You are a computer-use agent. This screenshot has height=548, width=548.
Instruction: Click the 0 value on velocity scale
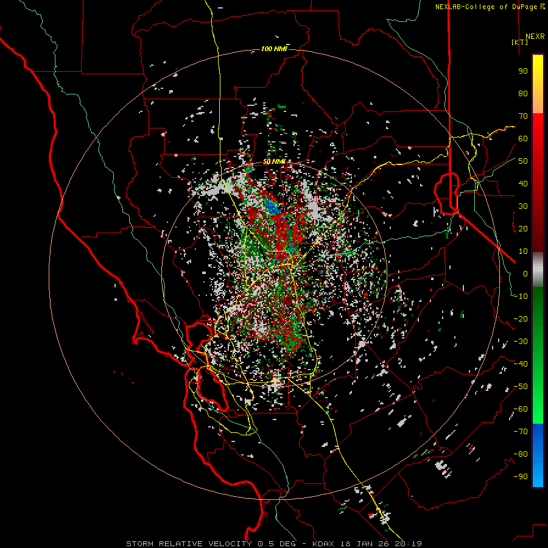[525, 273]
